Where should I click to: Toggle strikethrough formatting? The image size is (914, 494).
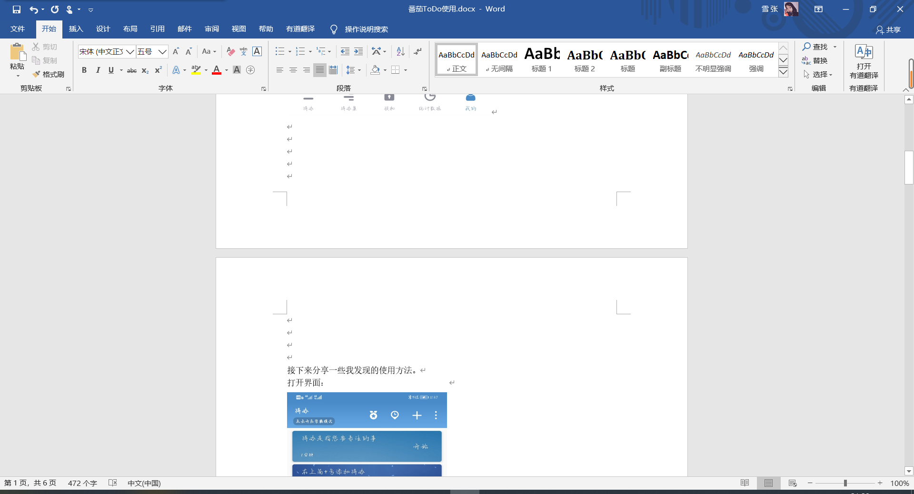[x=132, y=70]
